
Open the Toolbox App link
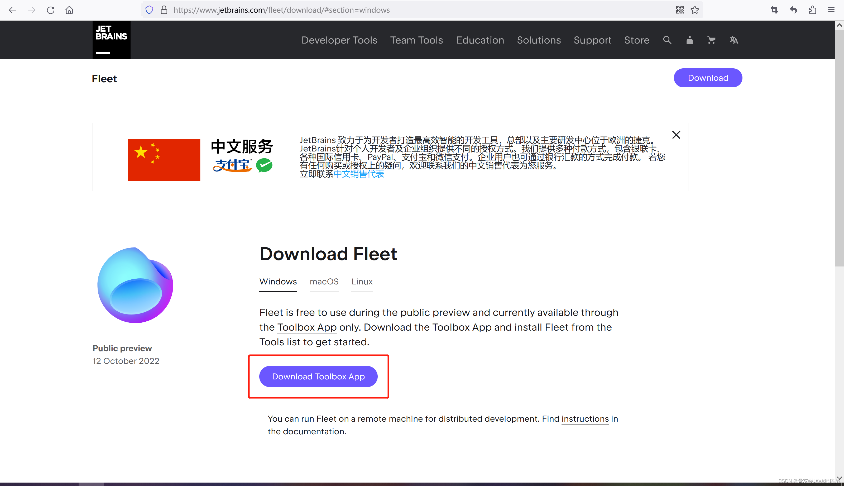306,327
